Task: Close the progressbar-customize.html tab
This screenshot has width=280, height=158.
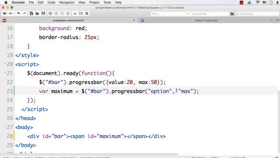Action: coord(134,21)
